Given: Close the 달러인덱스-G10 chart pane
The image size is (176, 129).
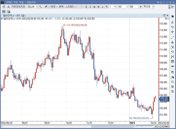Looking at the screenshot, I should click(168, 15).
